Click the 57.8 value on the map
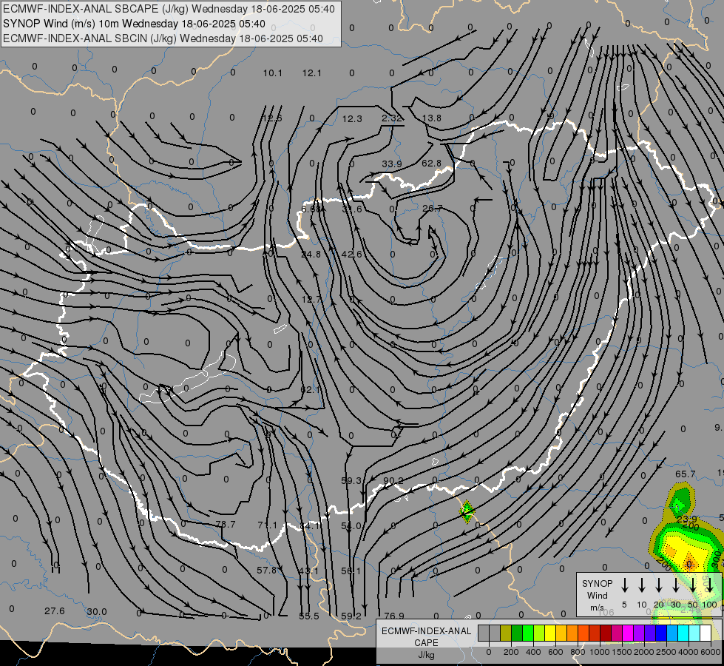724x666 pixels. tap(266, 571)
